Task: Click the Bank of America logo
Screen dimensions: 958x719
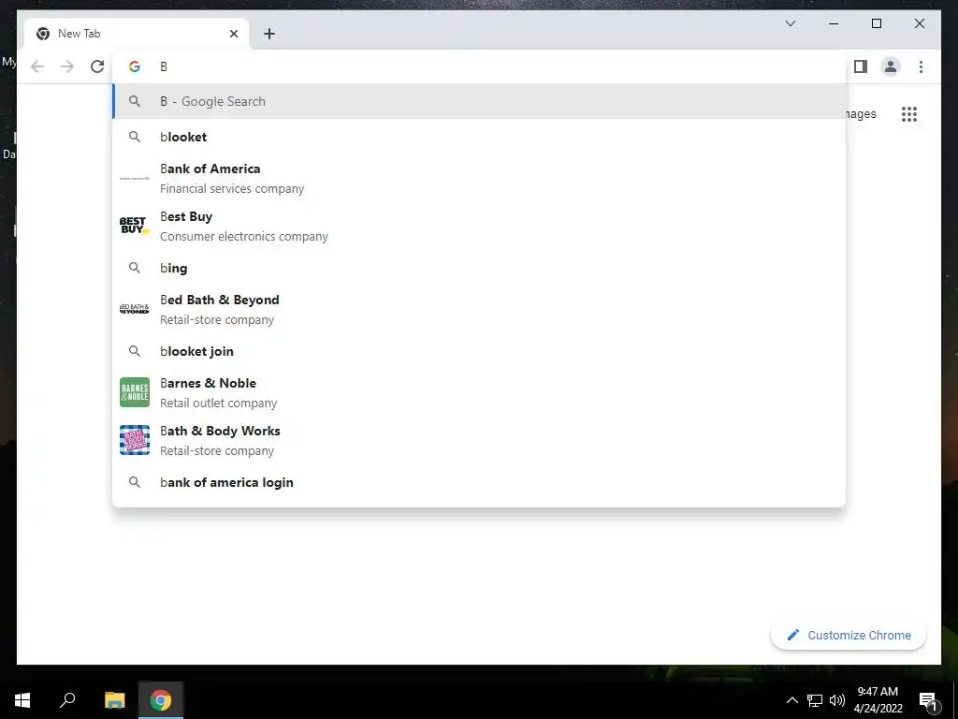Action: [x=135, y=179]
